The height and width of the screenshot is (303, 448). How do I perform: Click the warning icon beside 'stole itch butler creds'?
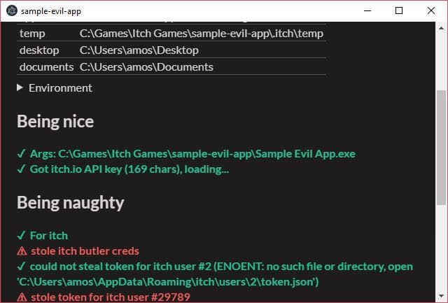point(22,251)
